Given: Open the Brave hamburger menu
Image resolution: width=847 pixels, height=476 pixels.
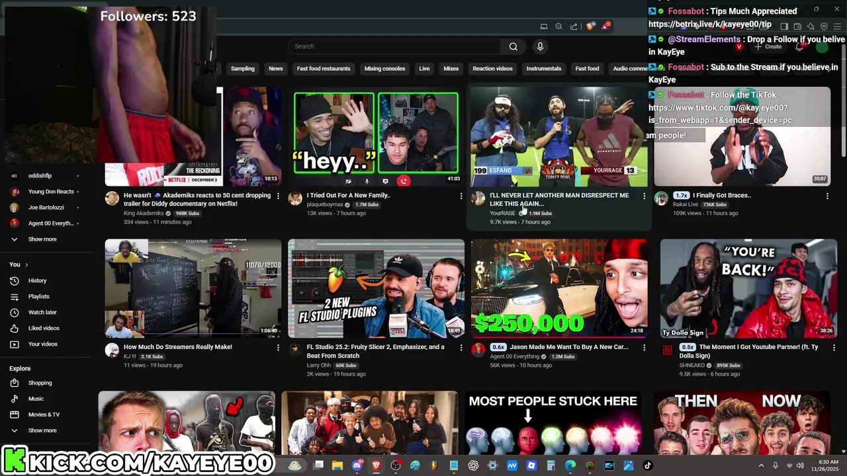Looking at the screenshot, I should pos(837,26).
